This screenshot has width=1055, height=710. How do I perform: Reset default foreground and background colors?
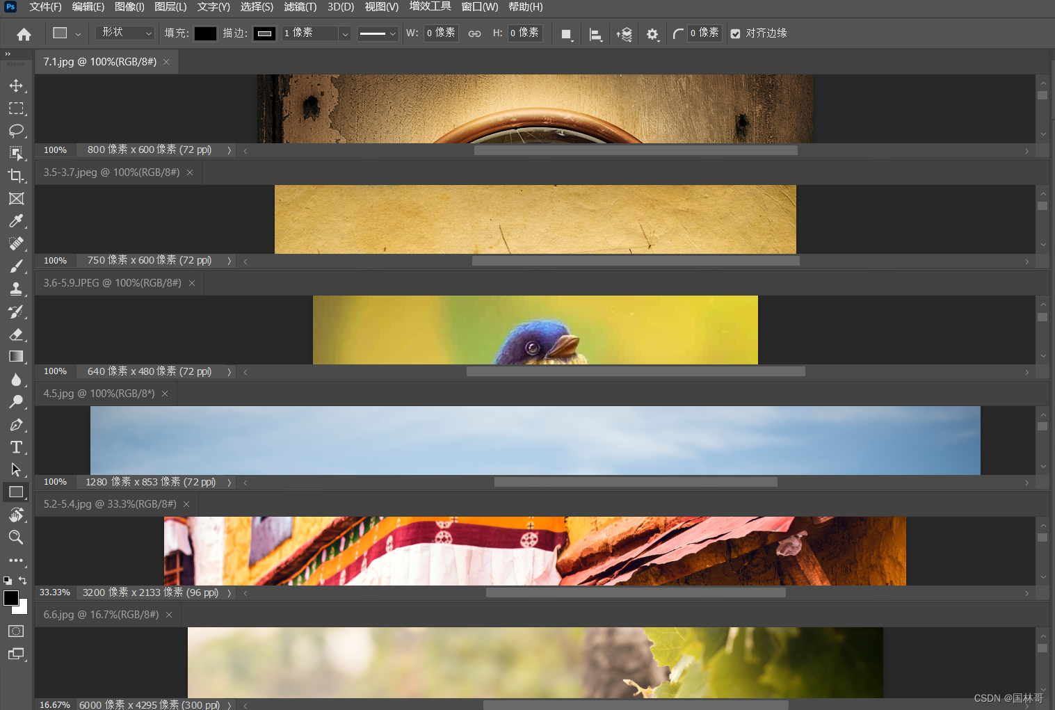[x=7, y=580]
